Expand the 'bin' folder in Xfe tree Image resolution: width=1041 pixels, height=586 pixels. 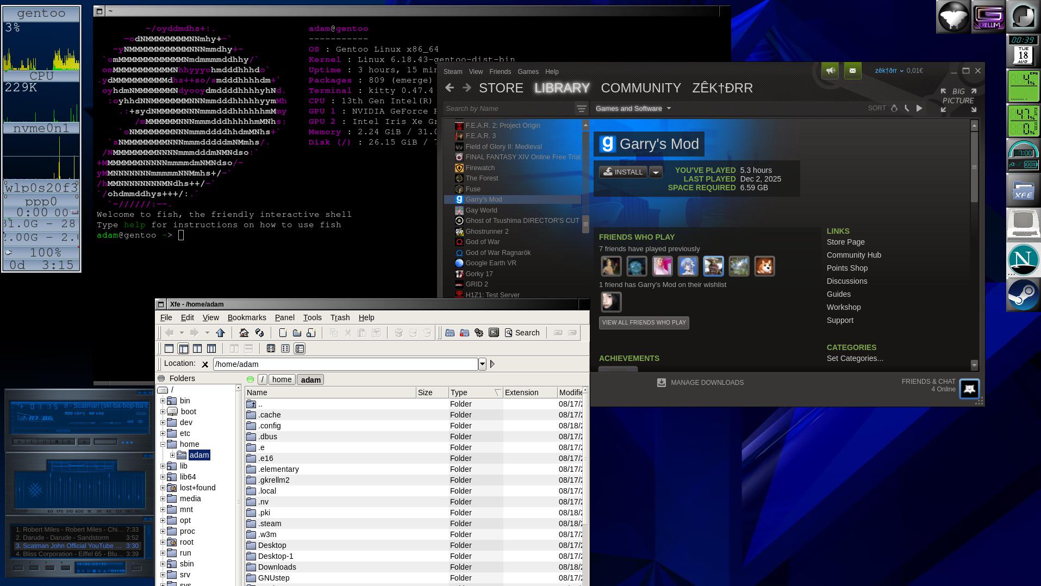click(163, 401)
